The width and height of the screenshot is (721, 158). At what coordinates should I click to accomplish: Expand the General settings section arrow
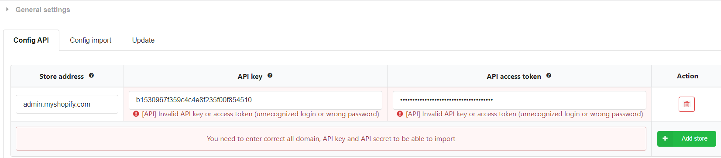tap(7, 9)
